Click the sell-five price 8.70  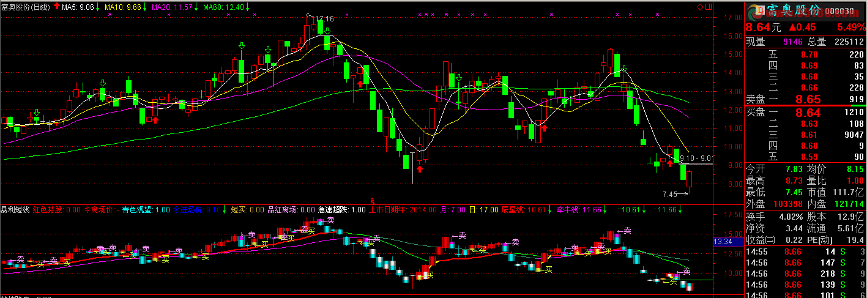(x=809, y=55)
